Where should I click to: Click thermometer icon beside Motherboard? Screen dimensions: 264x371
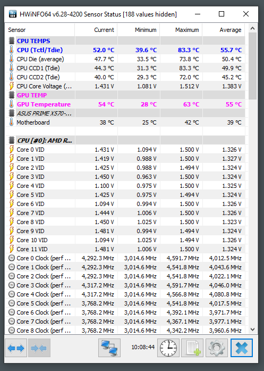click(x=11, y=122)
